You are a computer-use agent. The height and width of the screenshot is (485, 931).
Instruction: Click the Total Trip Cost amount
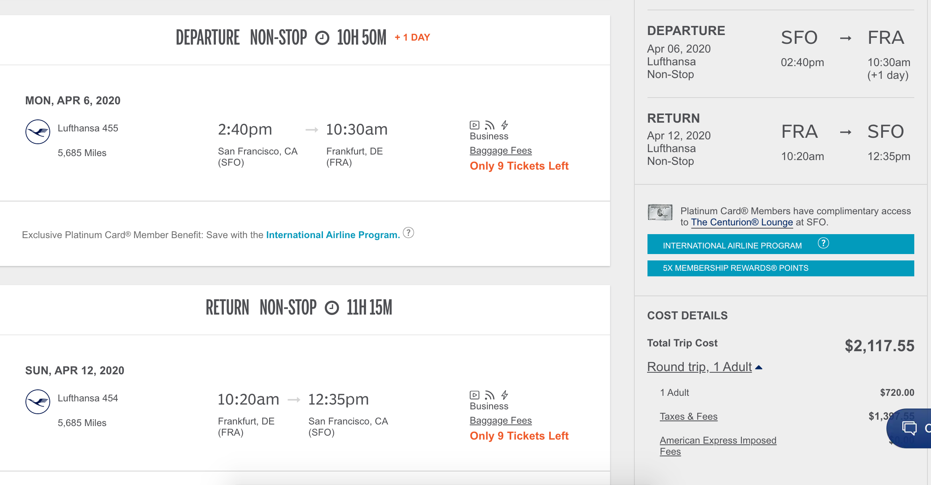click(x=879, y=346)
